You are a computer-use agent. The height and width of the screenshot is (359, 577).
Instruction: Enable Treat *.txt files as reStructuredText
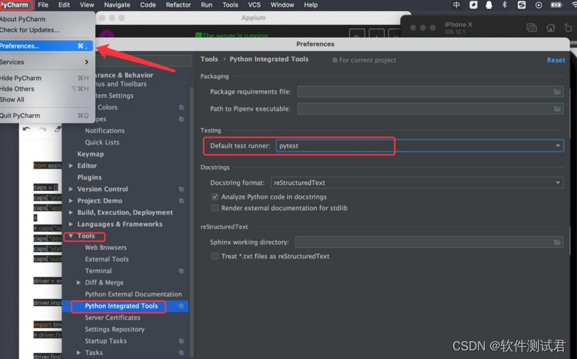coord(215,256)
